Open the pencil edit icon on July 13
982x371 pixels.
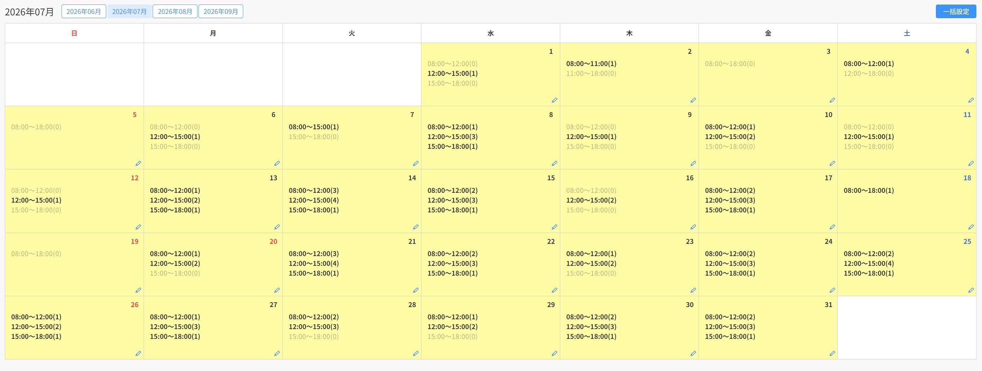(x=277, y=227)
